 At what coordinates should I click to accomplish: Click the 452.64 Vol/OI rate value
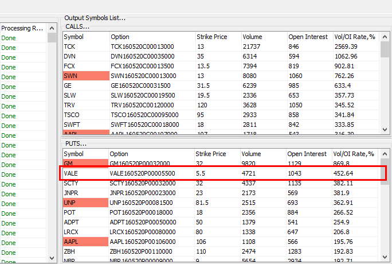[x=343, y=173]
